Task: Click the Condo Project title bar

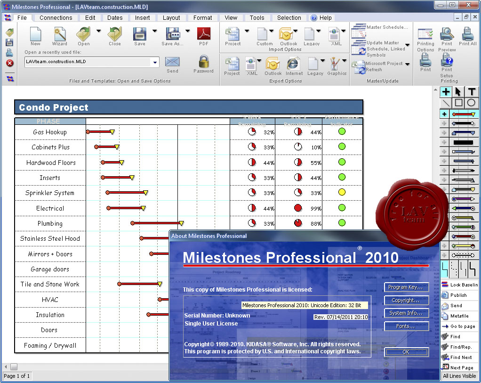Action: (189, 107)
